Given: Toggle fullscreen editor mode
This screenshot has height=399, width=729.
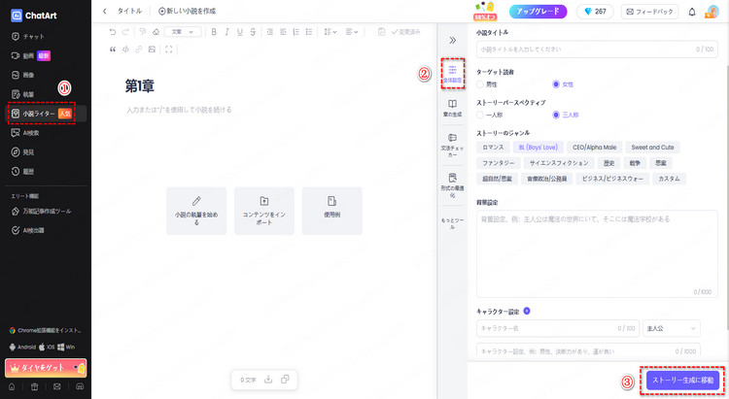Looking at the screenshot, I should [x=169, y=50].
